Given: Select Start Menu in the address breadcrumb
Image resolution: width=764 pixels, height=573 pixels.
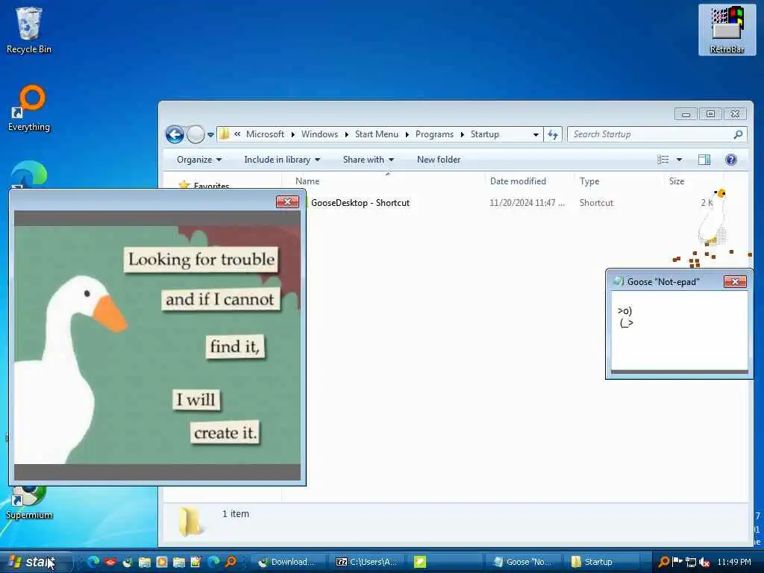Looking at the screenshot, I should (377, 134).
